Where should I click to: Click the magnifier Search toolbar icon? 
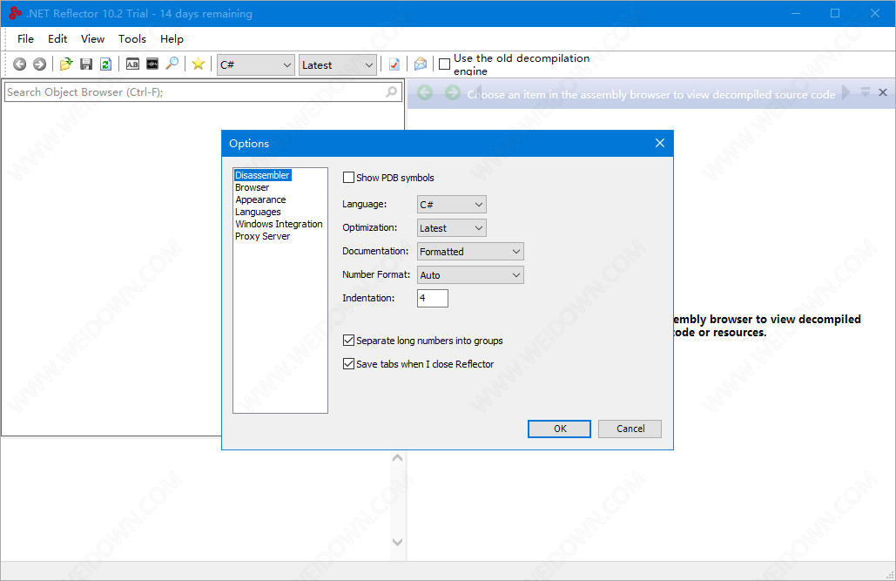(x=172, y=64)
